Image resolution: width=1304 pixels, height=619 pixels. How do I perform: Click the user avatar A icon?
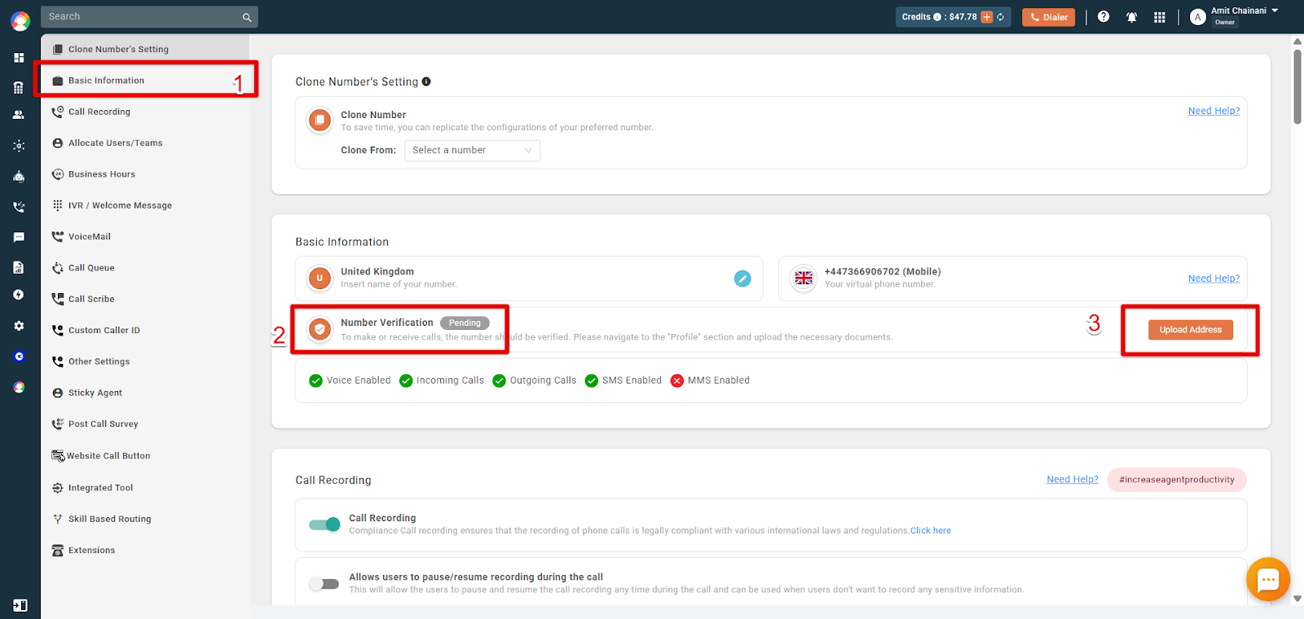coord(1197,17)
